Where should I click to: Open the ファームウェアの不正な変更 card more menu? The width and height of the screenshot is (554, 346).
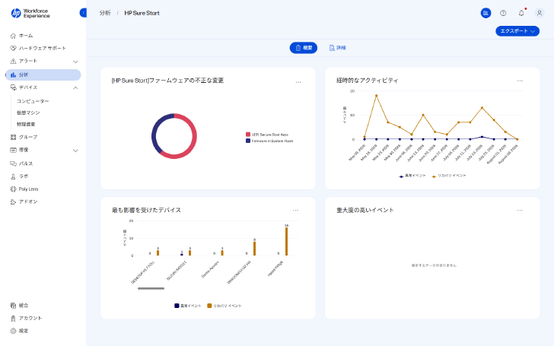[298, 82]
